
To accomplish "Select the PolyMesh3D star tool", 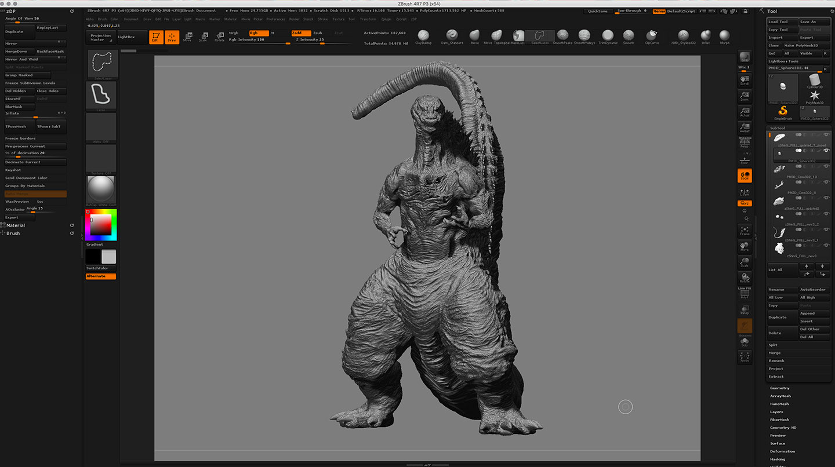I will coord(815,96).
